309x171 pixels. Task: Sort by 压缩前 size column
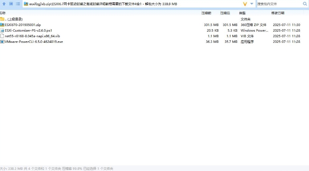pos(206,13)
